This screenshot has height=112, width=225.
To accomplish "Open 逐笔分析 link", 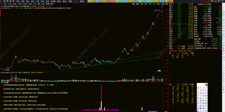I will [173, 51].
